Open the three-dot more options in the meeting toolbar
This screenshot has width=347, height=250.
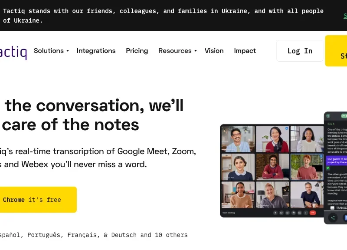pos(306,213)
